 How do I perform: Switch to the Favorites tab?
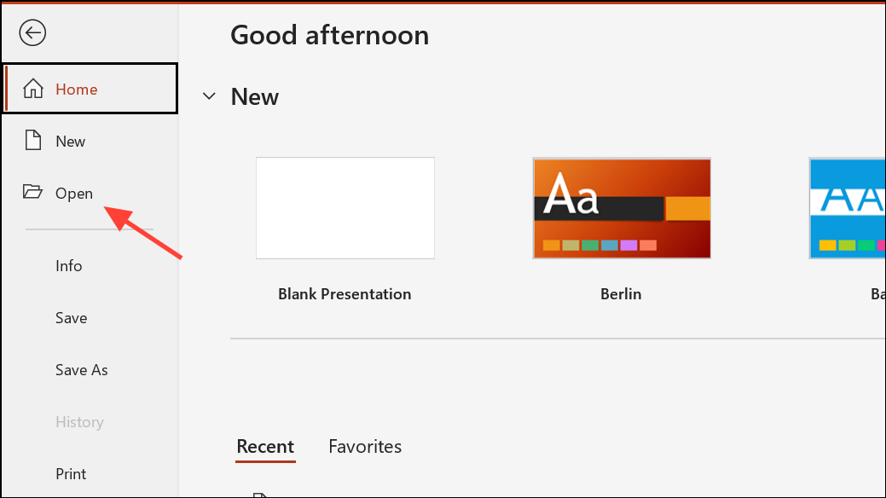pos(365,447)
